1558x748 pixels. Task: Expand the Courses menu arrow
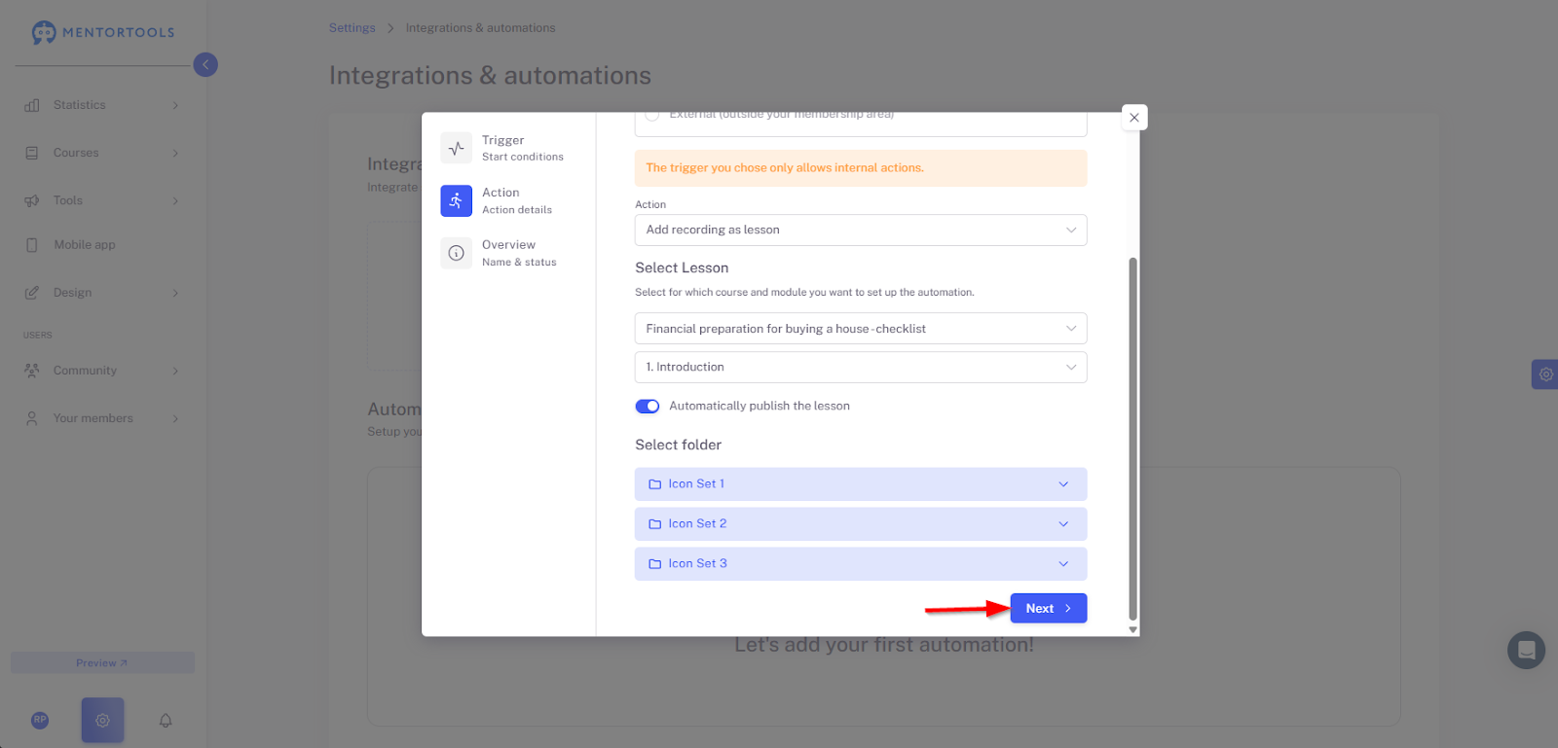[x=175, y=153]
